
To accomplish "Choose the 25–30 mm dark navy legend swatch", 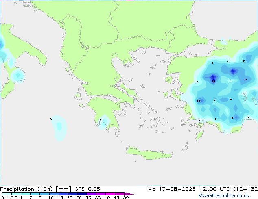I will point(82,194).
